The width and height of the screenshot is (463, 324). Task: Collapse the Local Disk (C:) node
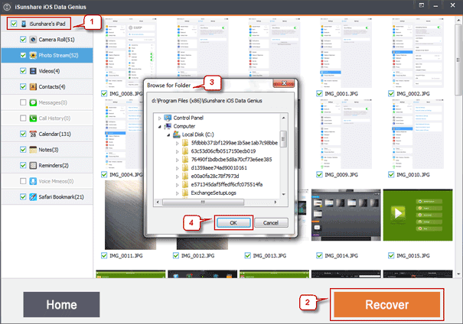pos(168,134)
